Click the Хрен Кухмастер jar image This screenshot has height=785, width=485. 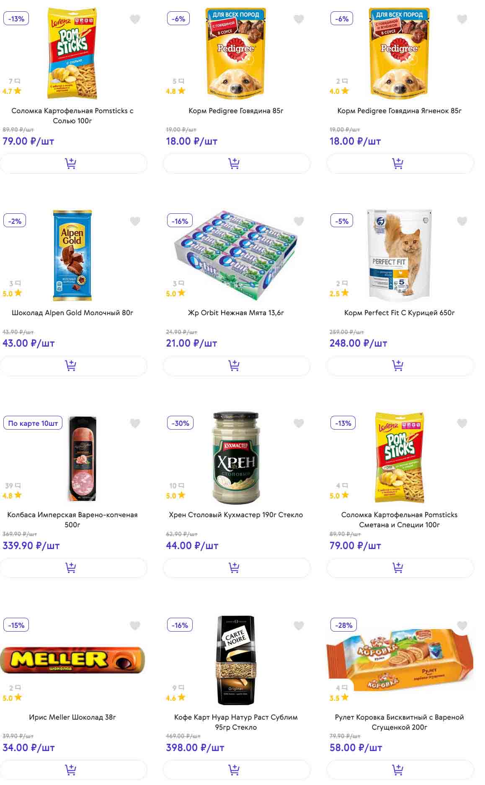coord(236,458)
